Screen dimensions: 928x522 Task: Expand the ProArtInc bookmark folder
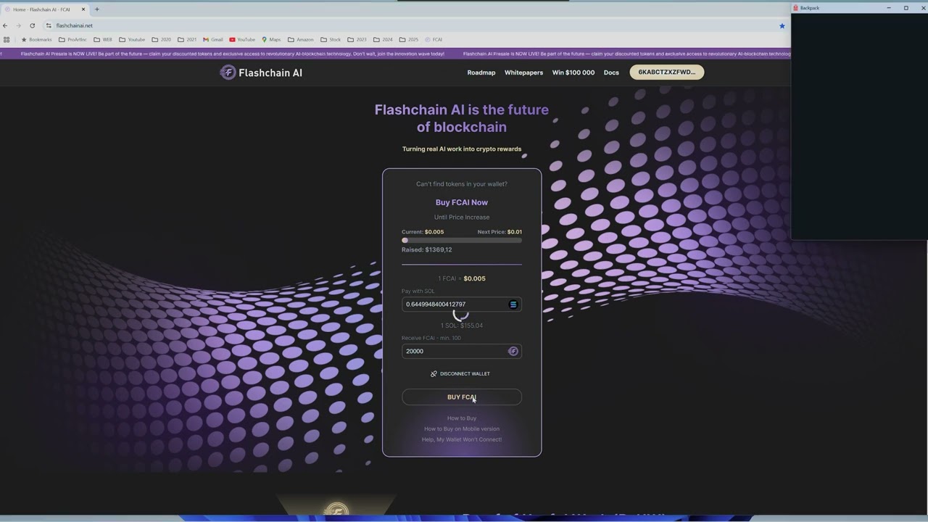coord(72,40)
